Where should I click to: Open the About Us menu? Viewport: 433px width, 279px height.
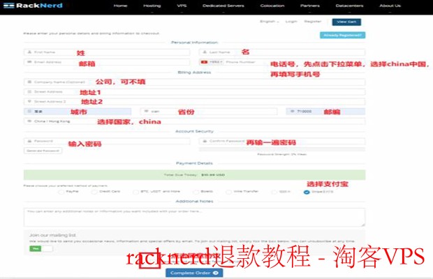(x=390, y=6)
